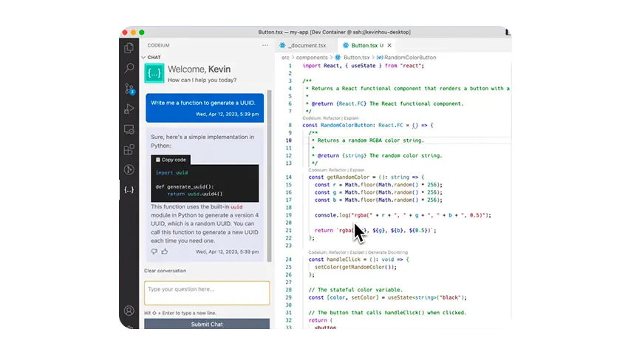Open the Run and Debug view
This screenshot has height=355, width=631.
coord(129,109)
